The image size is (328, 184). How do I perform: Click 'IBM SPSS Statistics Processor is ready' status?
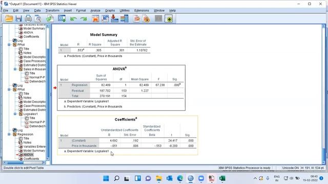click(x=244, y=168)
